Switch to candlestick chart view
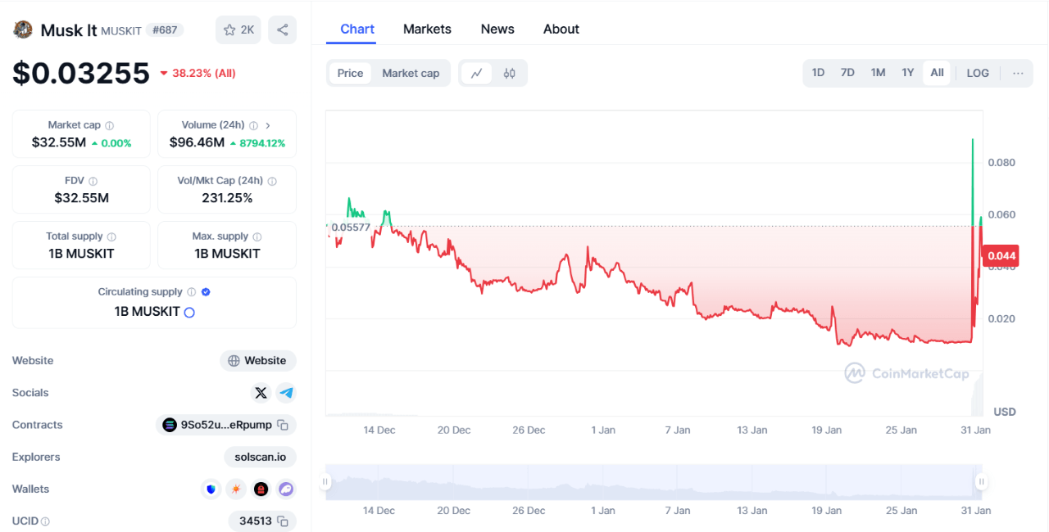This screenshot has width=1049, height=532. (509, 73)
